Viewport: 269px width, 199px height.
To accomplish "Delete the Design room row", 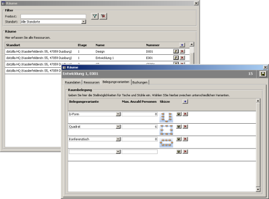I will (x=182, y=51).
